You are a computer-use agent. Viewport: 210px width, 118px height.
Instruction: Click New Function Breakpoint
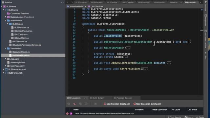(x=117, y=104)
